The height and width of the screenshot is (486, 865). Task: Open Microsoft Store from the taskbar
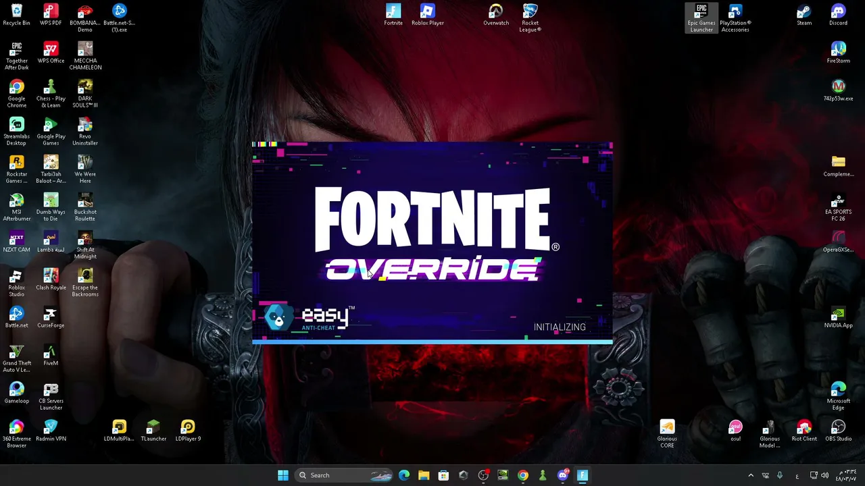point(443,475)
